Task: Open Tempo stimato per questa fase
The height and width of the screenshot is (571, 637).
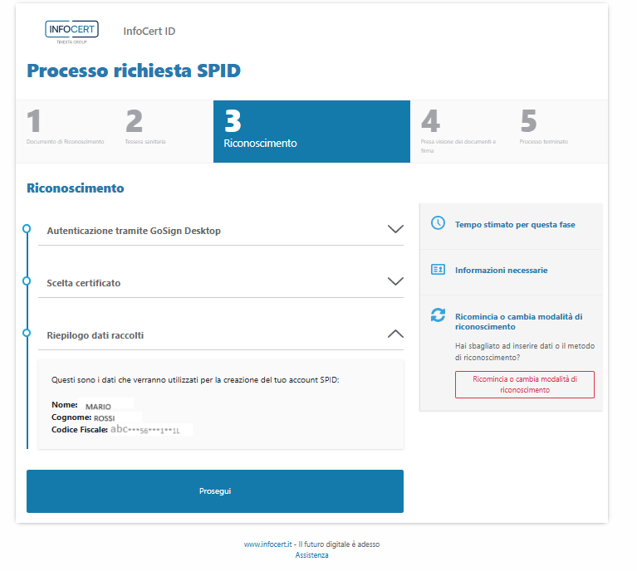Action: tap(515, 225)
